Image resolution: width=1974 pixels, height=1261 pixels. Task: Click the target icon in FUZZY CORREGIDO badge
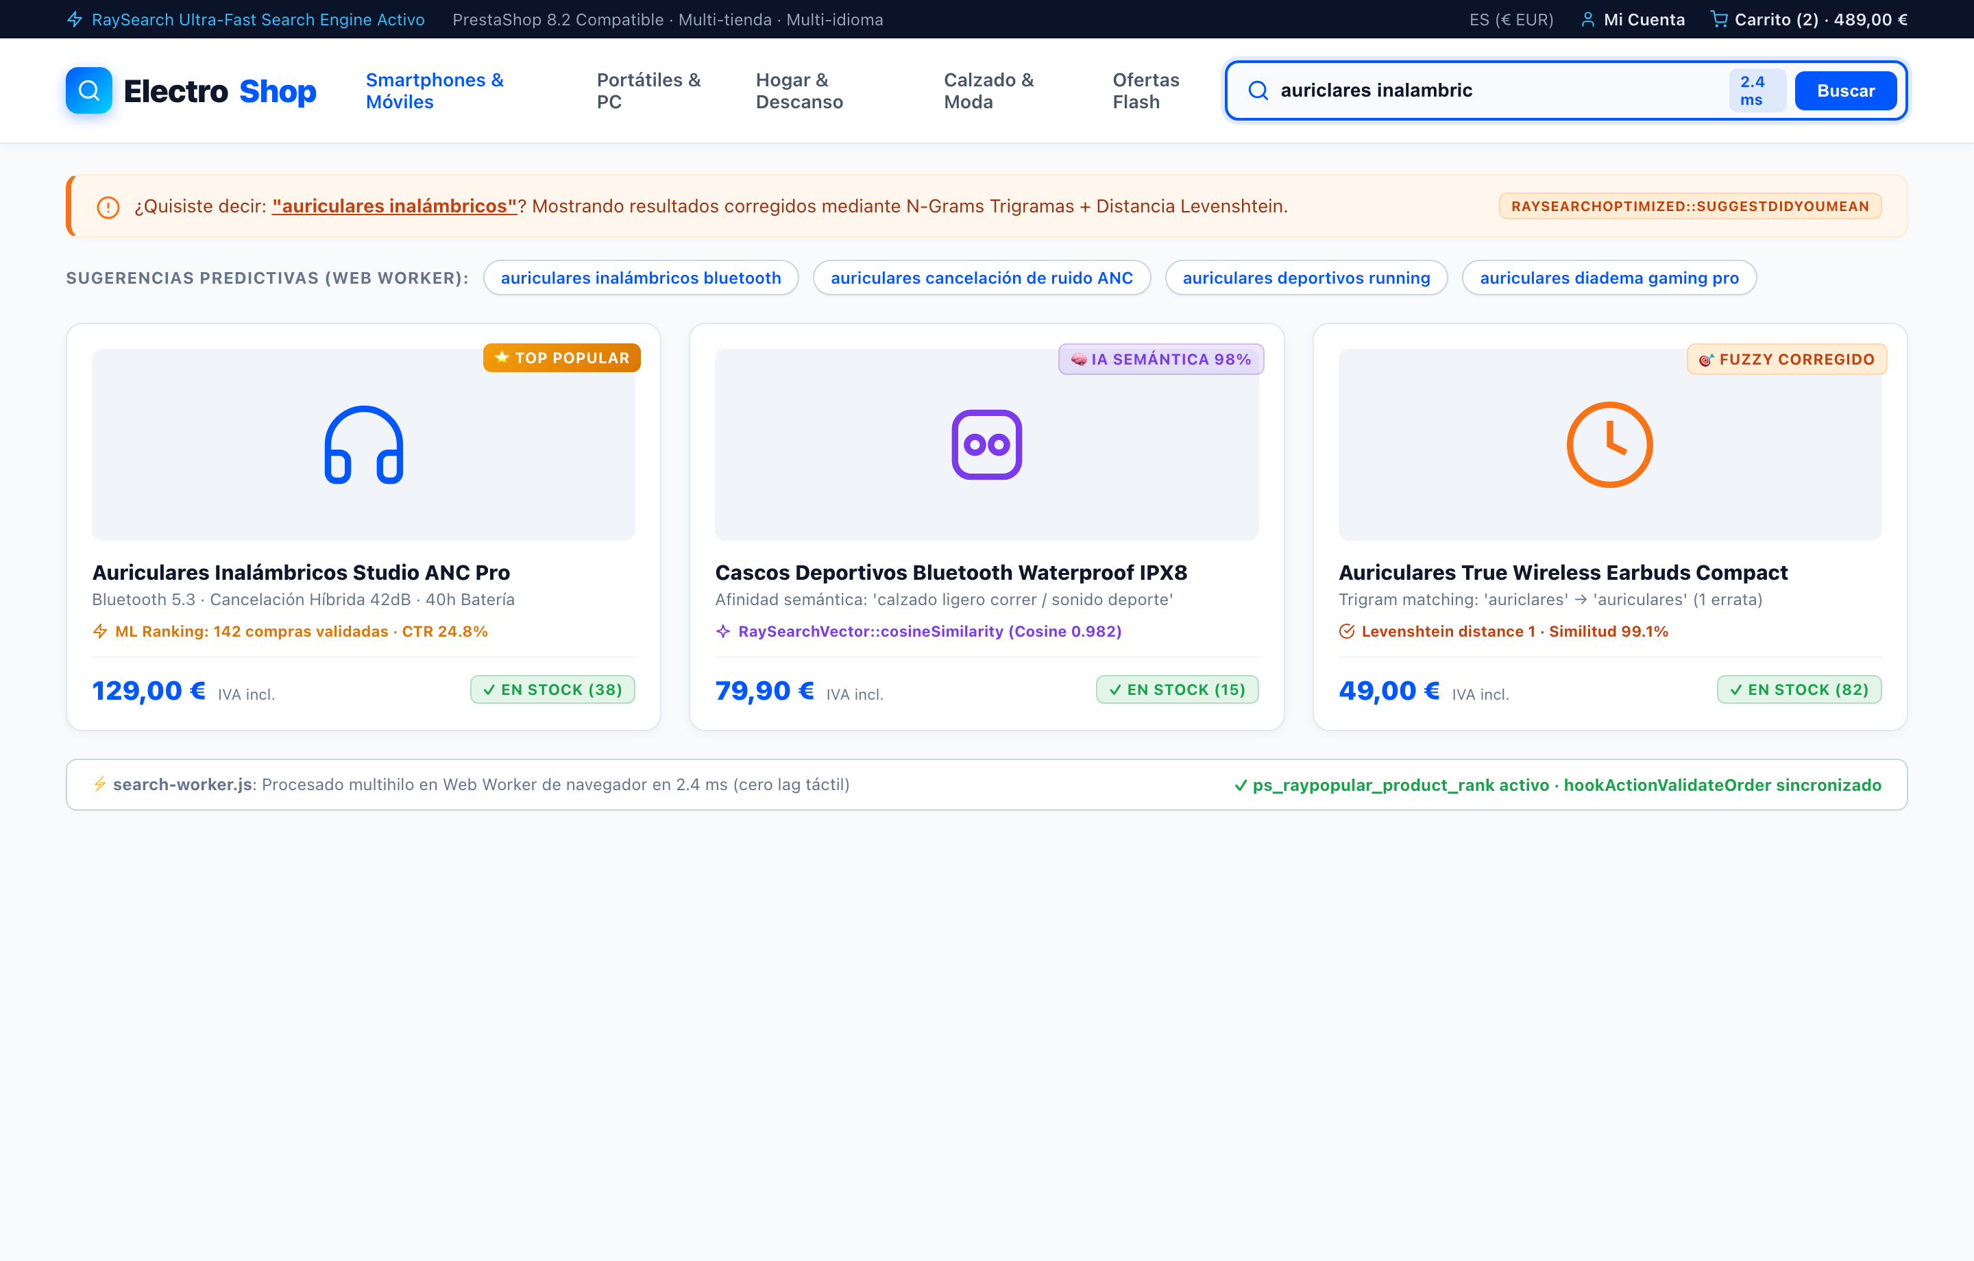click(x=1707, y=359)
